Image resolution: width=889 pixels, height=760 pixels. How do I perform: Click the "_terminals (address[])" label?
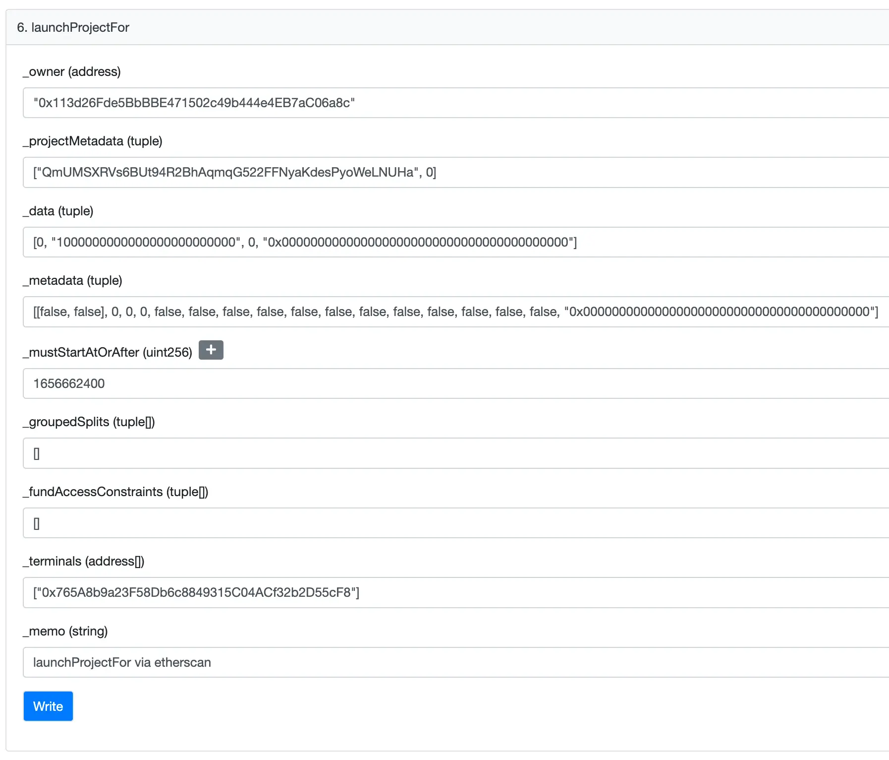pyautogui.click(x=83, y=561)
